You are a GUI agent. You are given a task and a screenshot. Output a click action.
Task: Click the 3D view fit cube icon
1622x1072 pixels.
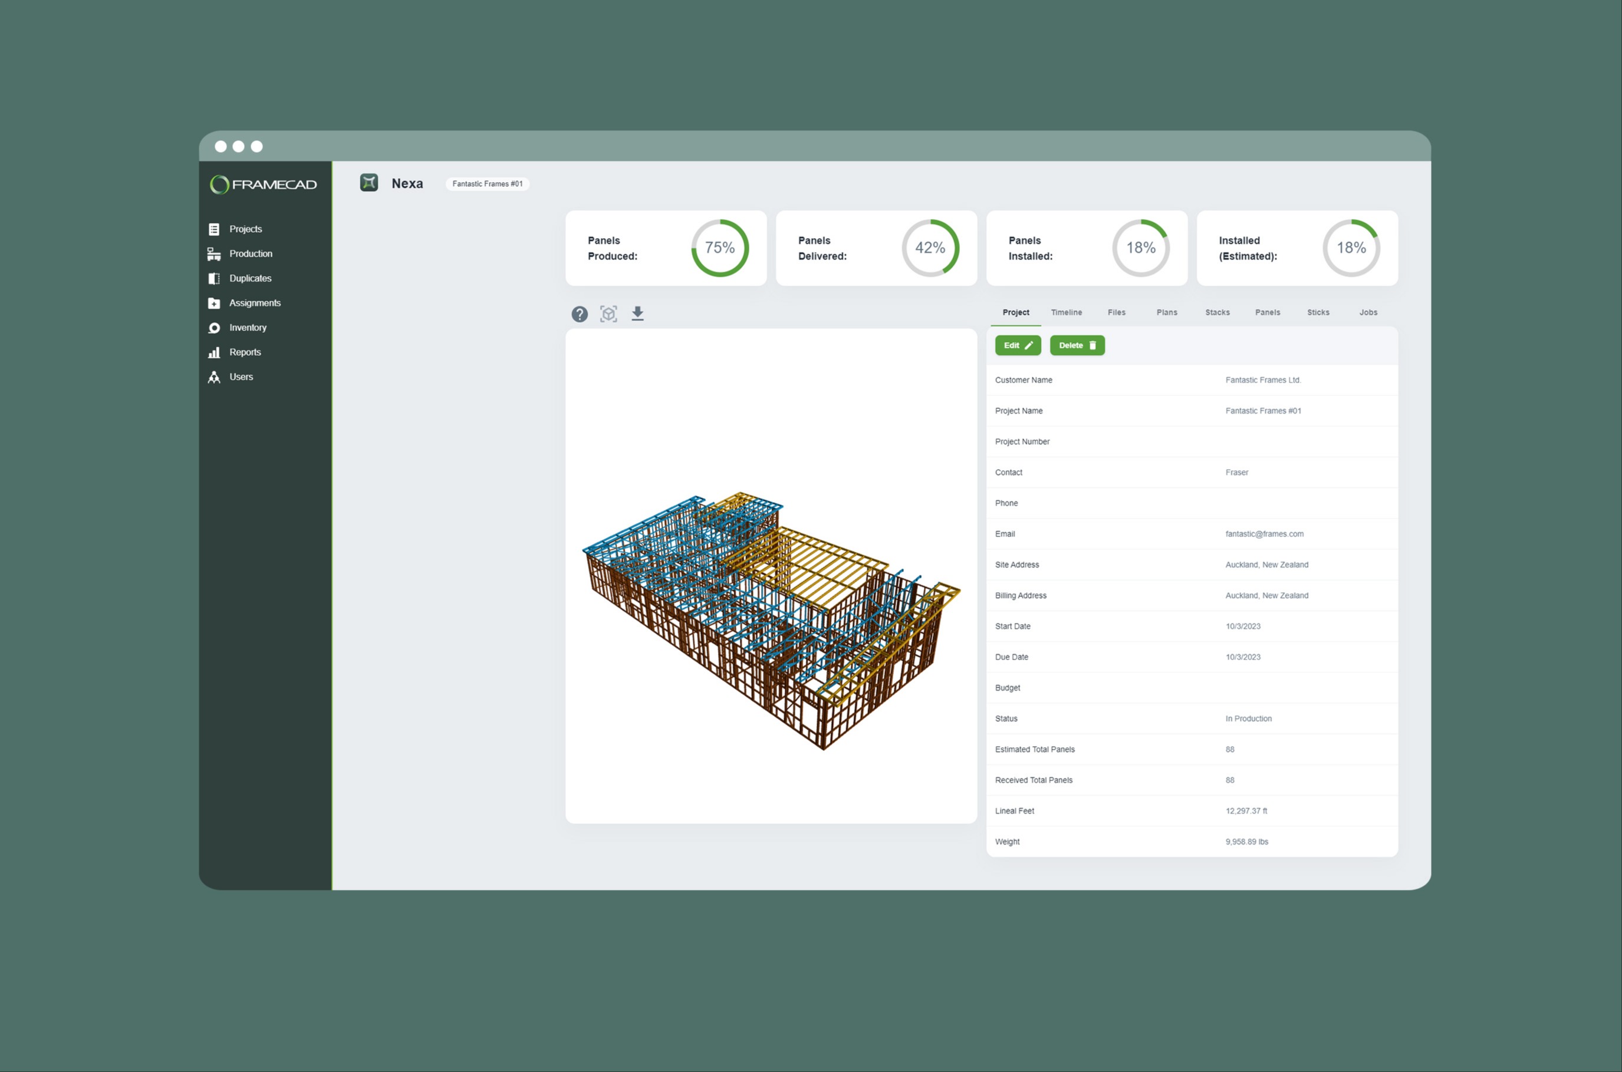608,314
